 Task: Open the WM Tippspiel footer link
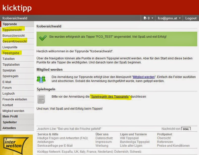point(129,138)
